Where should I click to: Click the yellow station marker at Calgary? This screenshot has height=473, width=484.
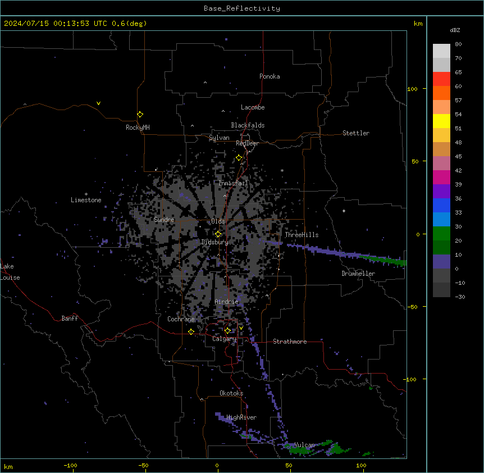(227, 331)
